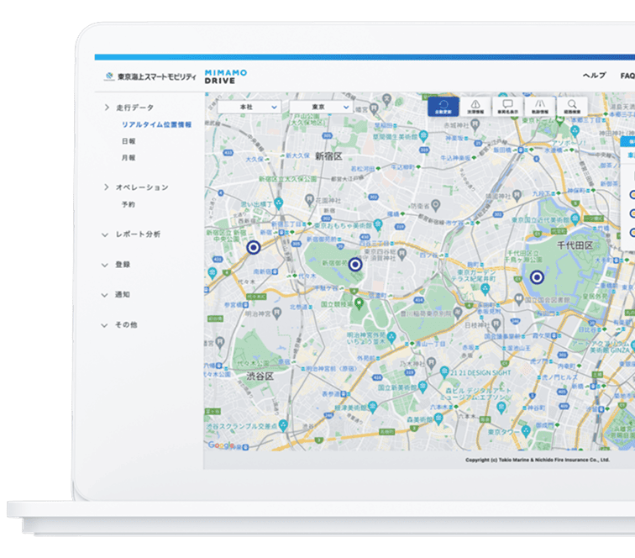Click the 思い出横丁 map pin
Screen dimensions: 635x558
coord(279,203)
